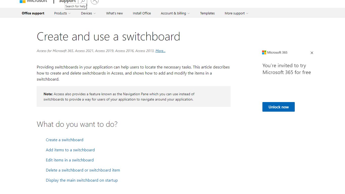Click the You're invited to try Microsoft 365 text
Viewport: 345px width, 194px height.
[287, 69]
